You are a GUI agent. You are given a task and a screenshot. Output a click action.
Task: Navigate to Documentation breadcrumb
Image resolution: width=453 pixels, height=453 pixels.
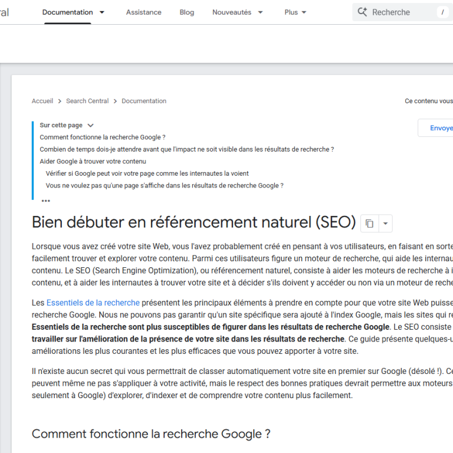click(144, 101)
